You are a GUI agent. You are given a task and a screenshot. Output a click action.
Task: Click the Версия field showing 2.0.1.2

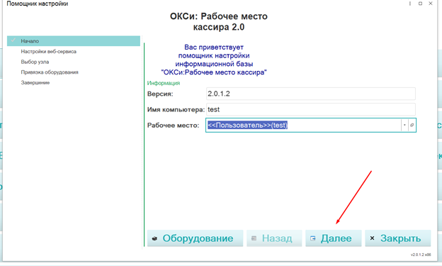pos(311,94)
